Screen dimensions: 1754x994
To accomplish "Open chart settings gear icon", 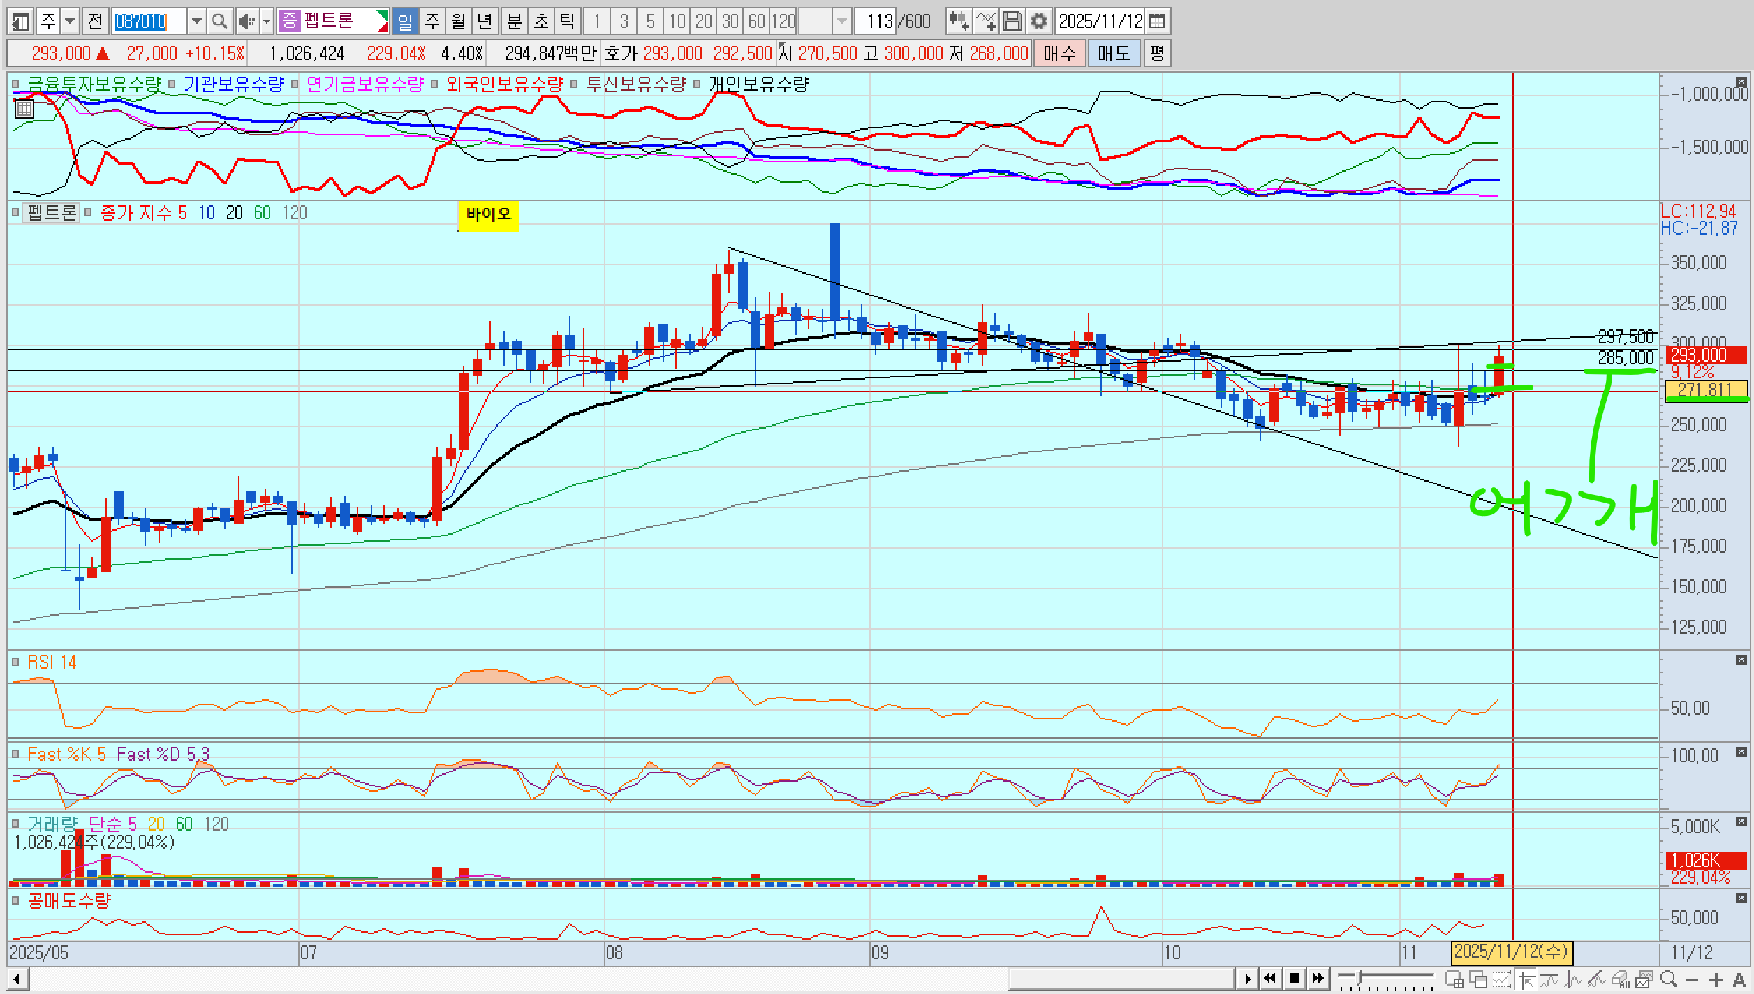I will click(1039, 22).
